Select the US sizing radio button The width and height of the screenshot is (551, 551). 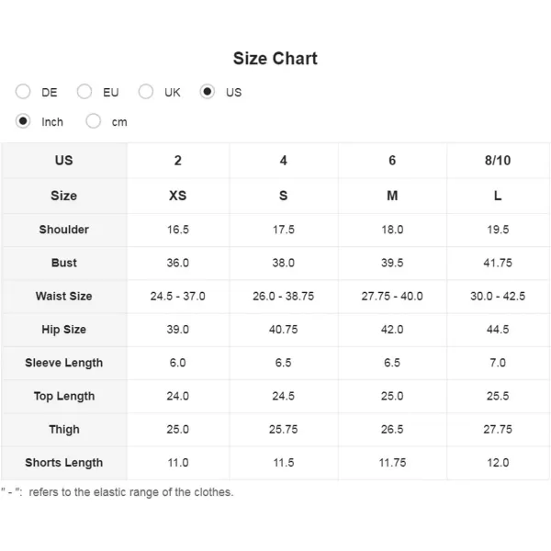click(208, 92)
